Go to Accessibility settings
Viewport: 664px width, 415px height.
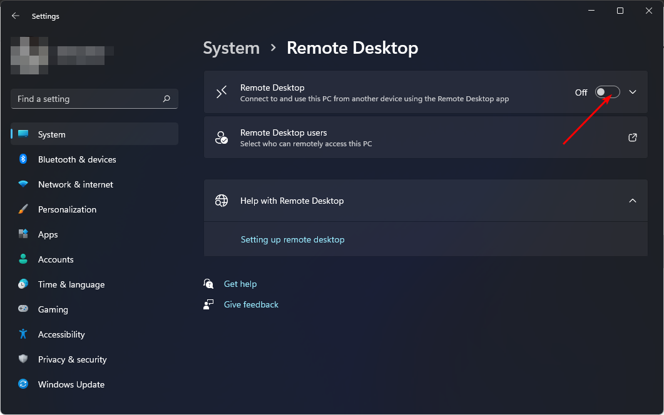tap(94, 334)
